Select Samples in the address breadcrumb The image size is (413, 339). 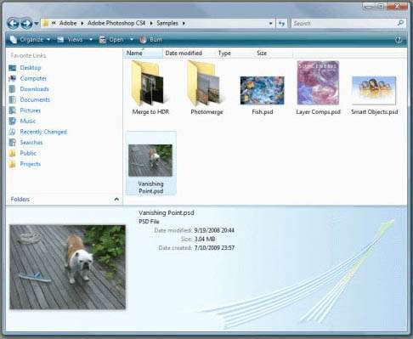click(167, 23)
